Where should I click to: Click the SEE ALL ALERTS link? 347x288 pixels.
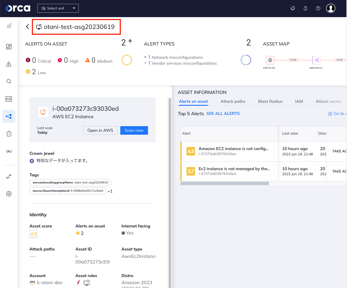tap(223, 113)
